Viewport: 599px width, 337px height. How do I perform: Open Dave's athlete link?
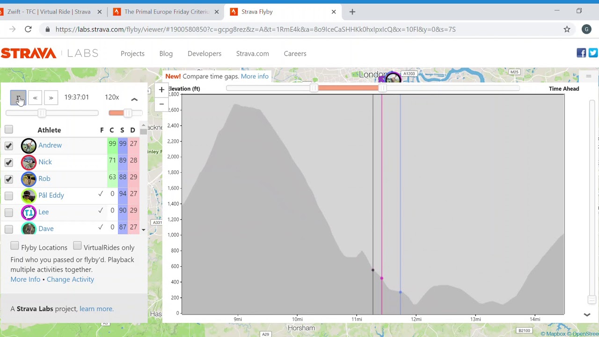click(46, 228)
